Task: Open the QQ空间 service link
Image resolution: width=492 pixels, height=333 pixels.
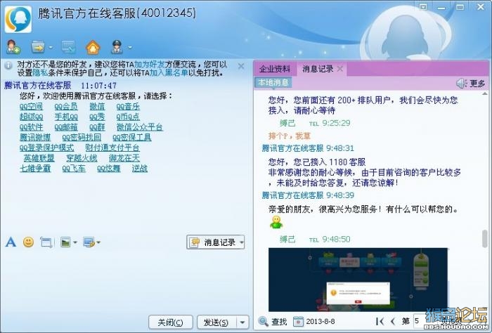Action: (x=31, y=107)
